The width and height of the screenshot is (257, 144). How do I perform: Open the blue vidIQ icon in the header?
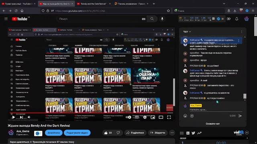[x=218, y=19]
